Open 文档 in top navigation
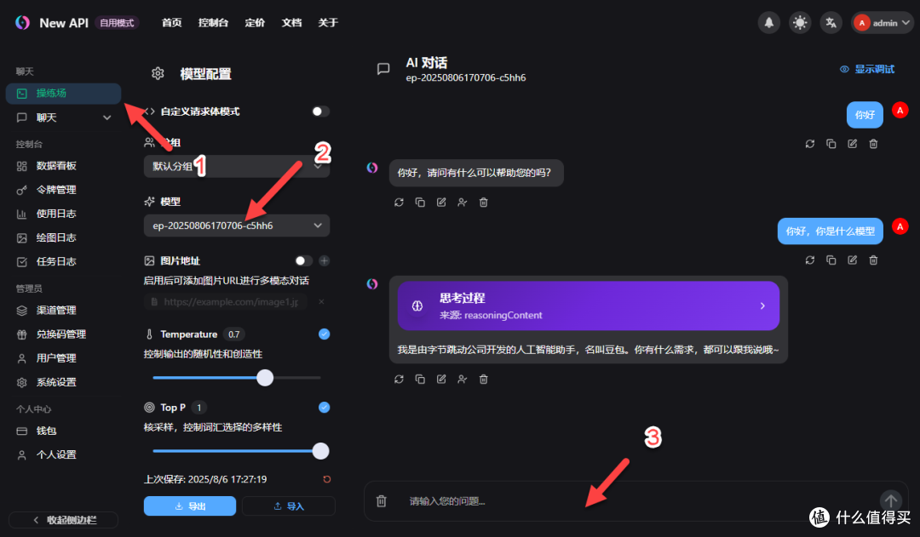Viewport: 920px width, 537px height. point(291,23)
